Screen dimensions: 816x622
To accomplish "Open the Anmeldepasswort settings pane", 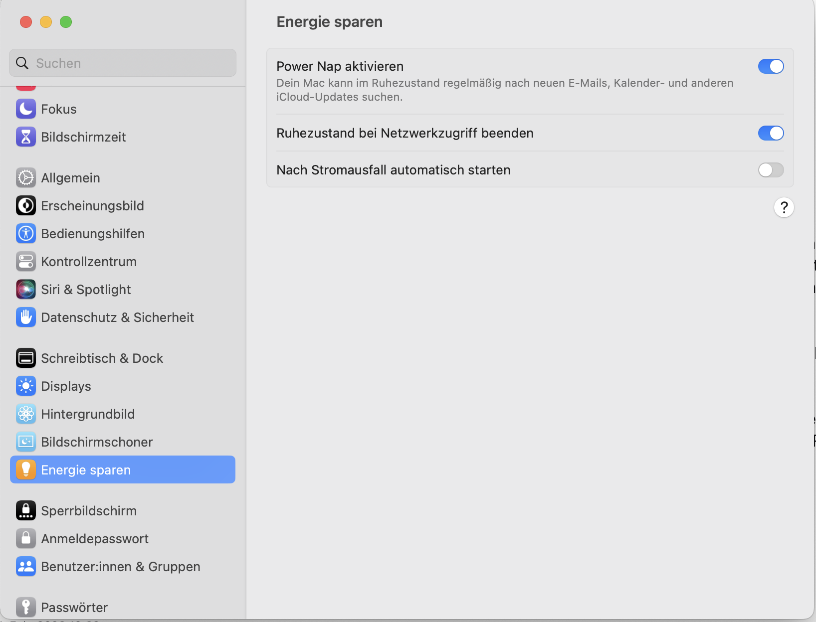I will (x=95, y=539).
